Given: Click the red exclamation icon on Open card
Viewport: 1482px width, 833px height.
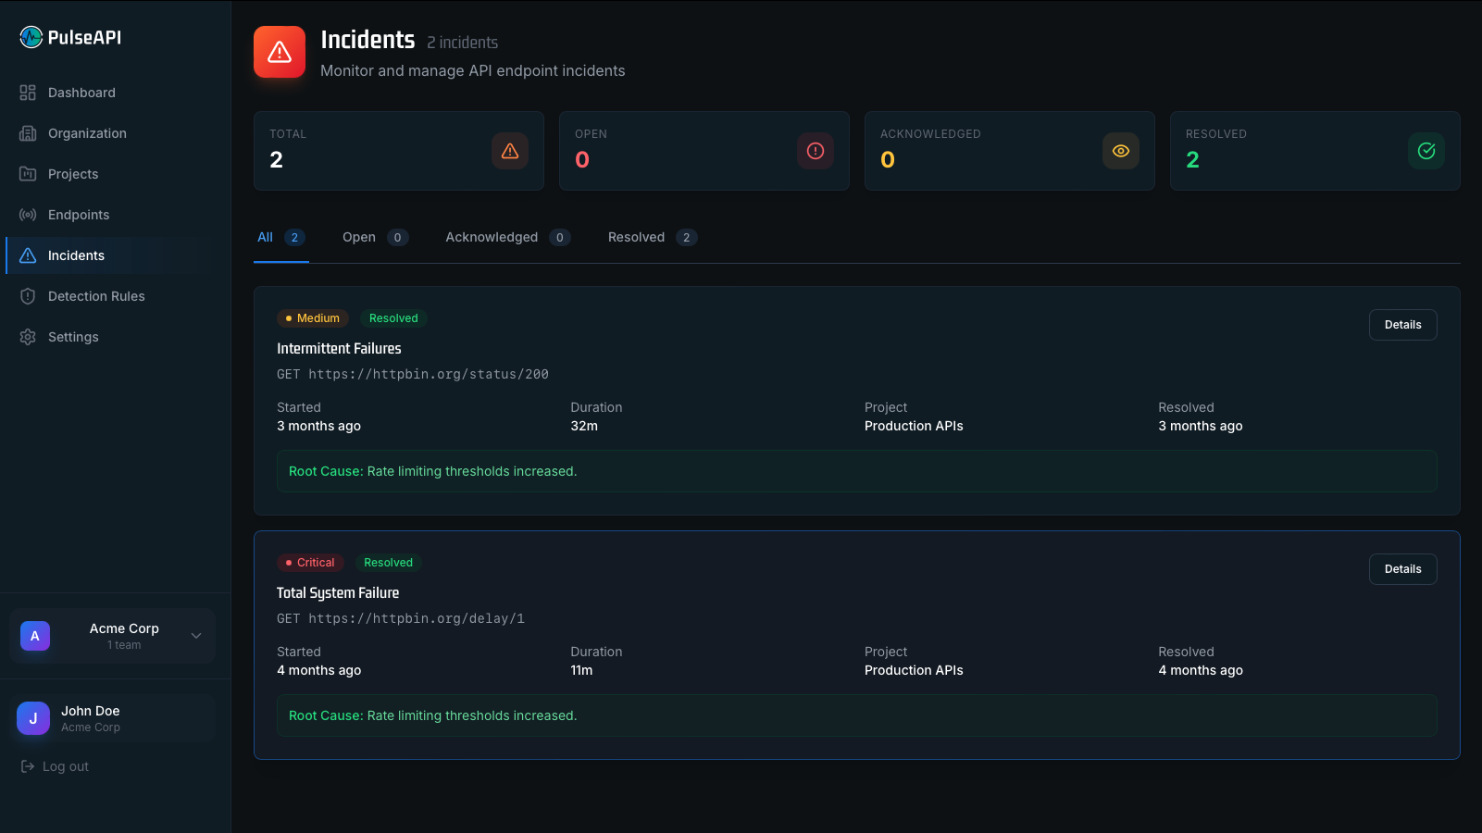Looking at the screenshot, I should coord(816,151).
